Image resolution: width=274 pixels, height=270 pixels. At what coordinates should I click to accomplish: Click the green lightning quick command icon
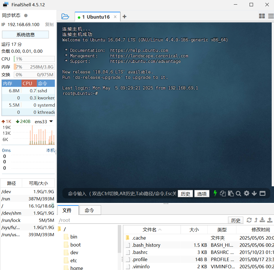pyautogui.click(x=215, y=193)
